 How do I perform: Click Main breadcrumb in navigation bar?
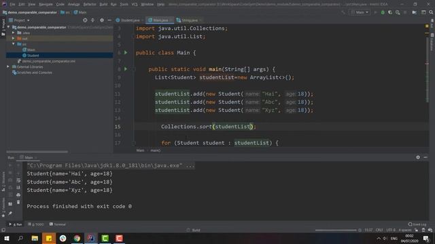pos(80,12)
